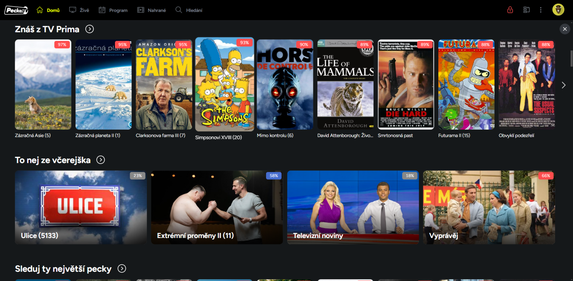Viewport: 573px width, 281px height.
Task: Show next titles with the right chevron
Action: coord(564,85)
